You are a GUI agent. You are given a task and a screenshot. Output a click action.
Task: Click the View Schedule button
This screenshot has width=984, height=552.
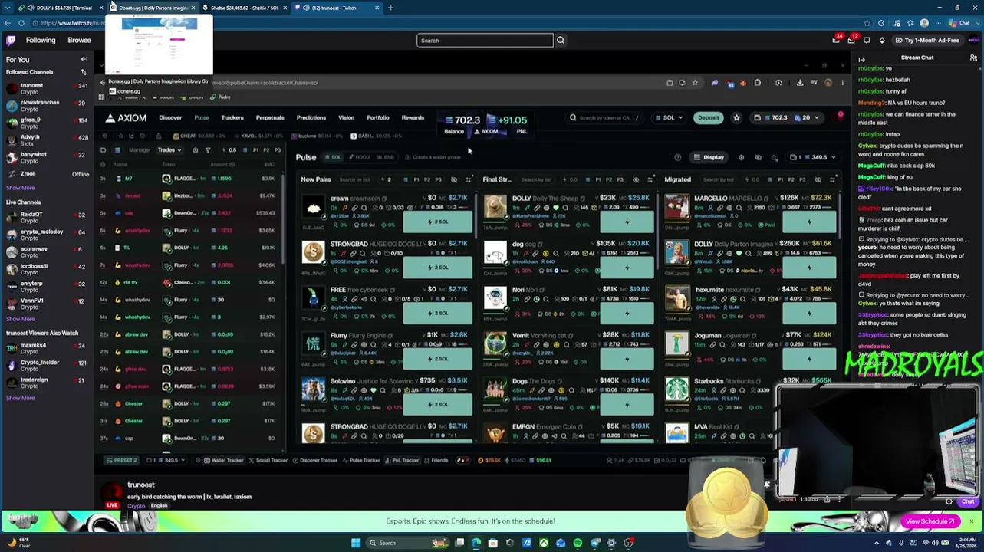931,521
